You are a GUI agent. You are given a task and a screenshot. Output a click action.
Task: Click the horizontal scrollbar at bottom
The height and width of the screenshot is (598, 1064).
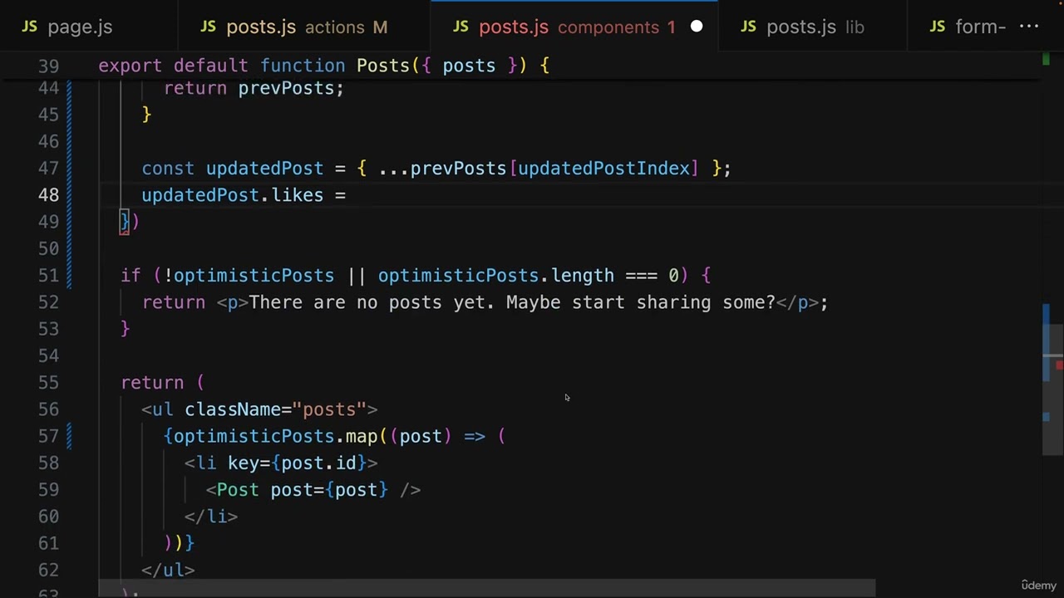486,588
